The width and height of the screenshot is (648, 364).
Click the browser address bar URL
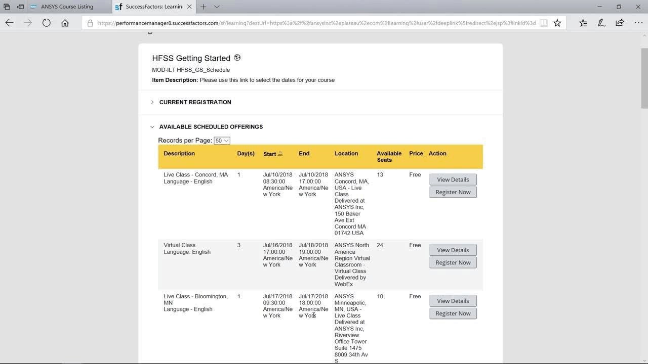[316, 23]
